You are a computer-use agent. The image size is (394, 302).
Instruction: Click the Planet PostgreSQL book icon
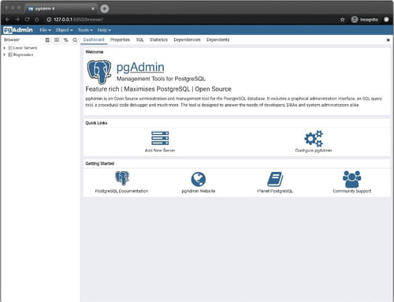coord(275,179)
